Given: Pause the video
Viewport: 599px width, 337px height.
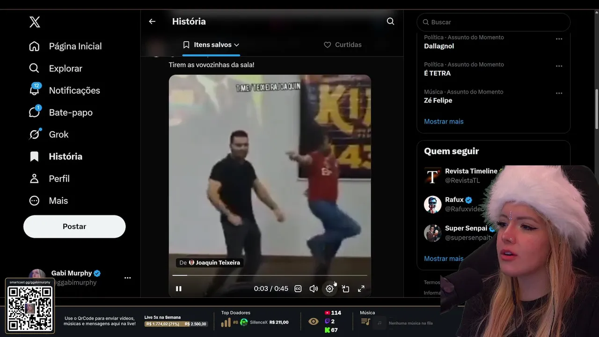Looking at the screenshot, I should tap(178, 289).
